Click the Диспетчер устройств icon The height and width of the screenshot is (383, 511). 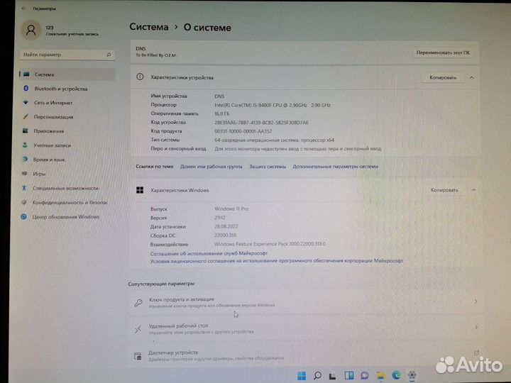(x=138, y=356)
